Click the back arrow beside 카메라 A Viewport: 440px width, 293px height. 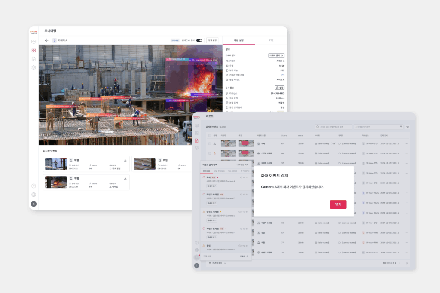click(46, 40)
